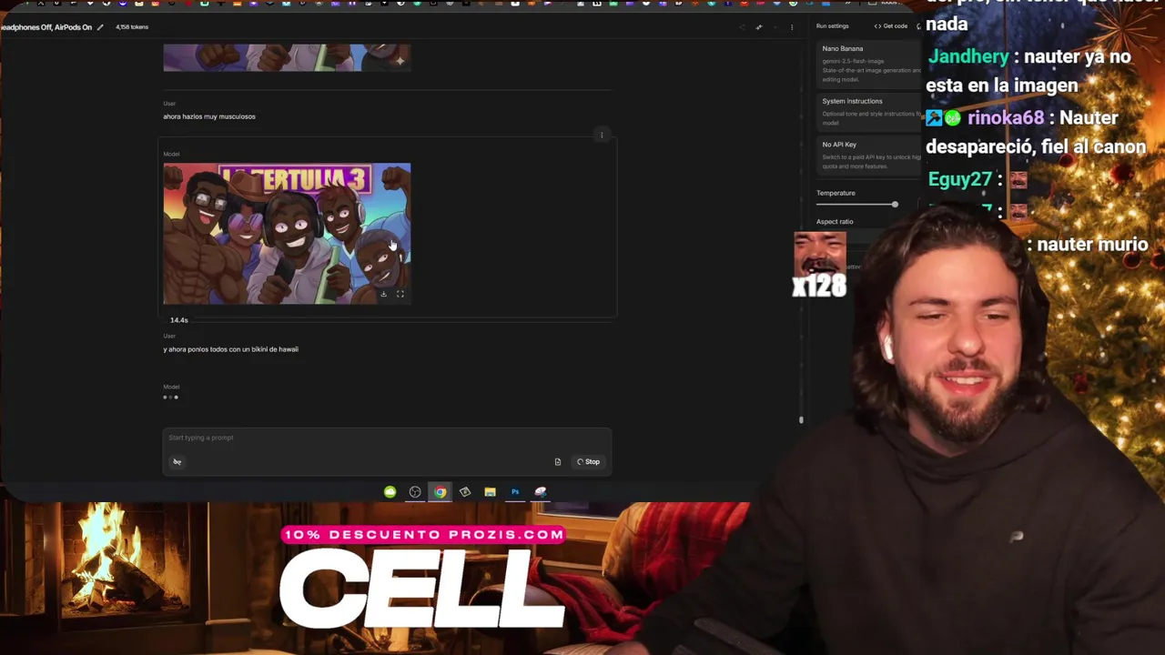The height and width of the screenshot is (655, 1165).
Task: Click the Get code button
Action: (x=891, y=26)
